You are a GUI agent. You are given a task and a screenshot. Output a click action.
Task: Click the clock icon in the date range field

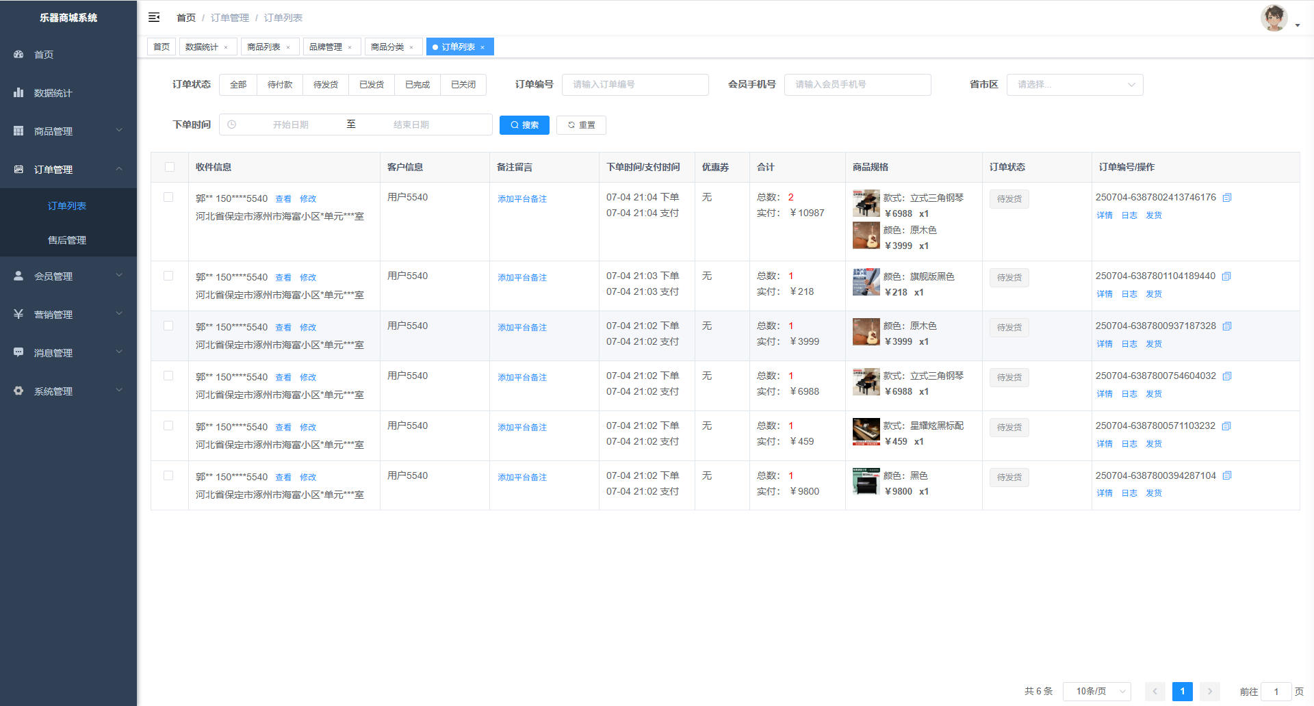coord(232,125)
